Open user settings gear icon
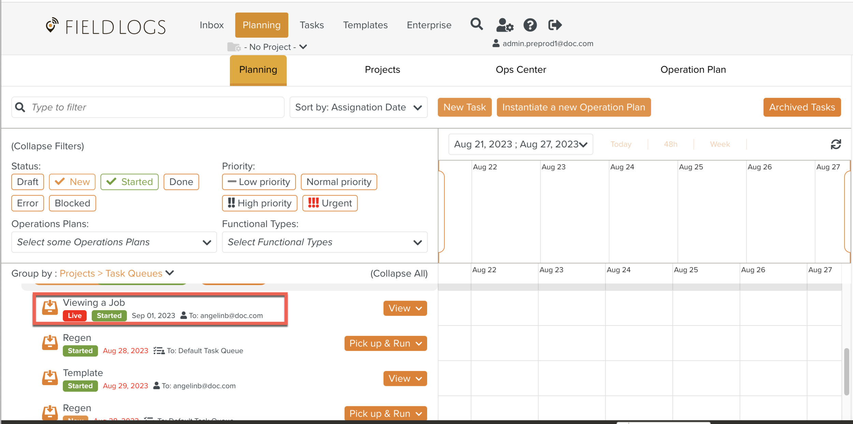This screenshot has width=853, height=424. coord(504,25)
